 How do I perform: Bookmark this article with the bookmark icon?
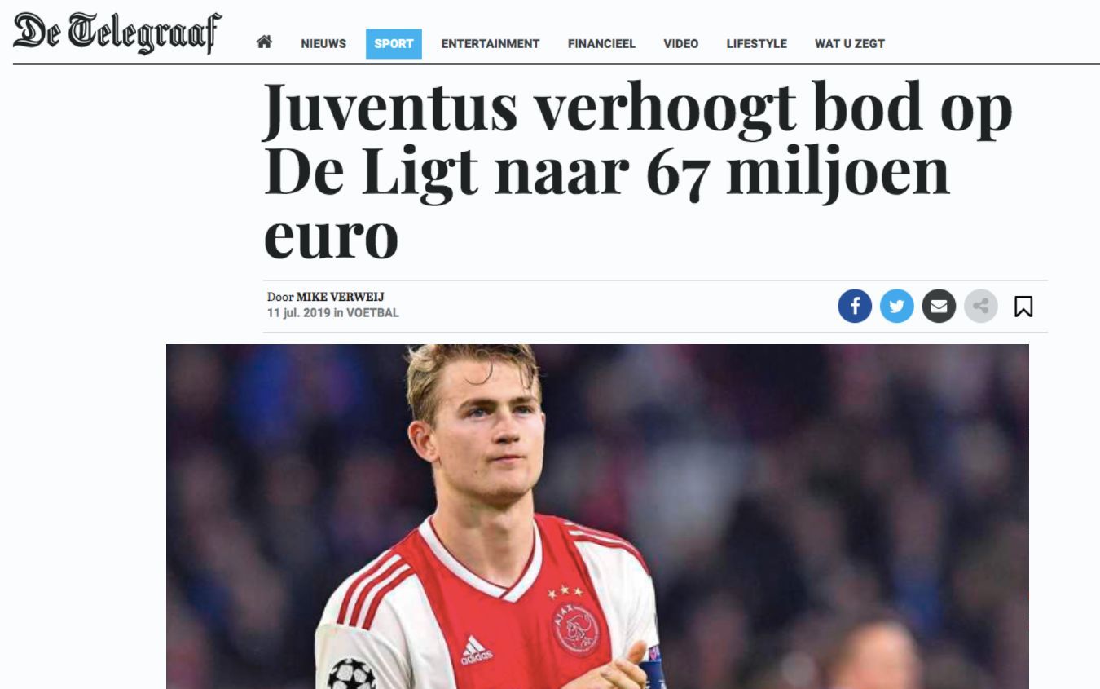1023,307
